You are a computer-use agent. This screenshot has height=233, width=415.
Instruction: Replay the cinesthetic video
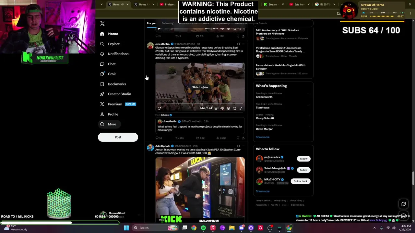tap(159, 108)
